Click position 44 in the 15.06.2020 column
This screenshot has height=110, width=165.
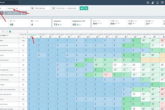[x=153, y=55]
